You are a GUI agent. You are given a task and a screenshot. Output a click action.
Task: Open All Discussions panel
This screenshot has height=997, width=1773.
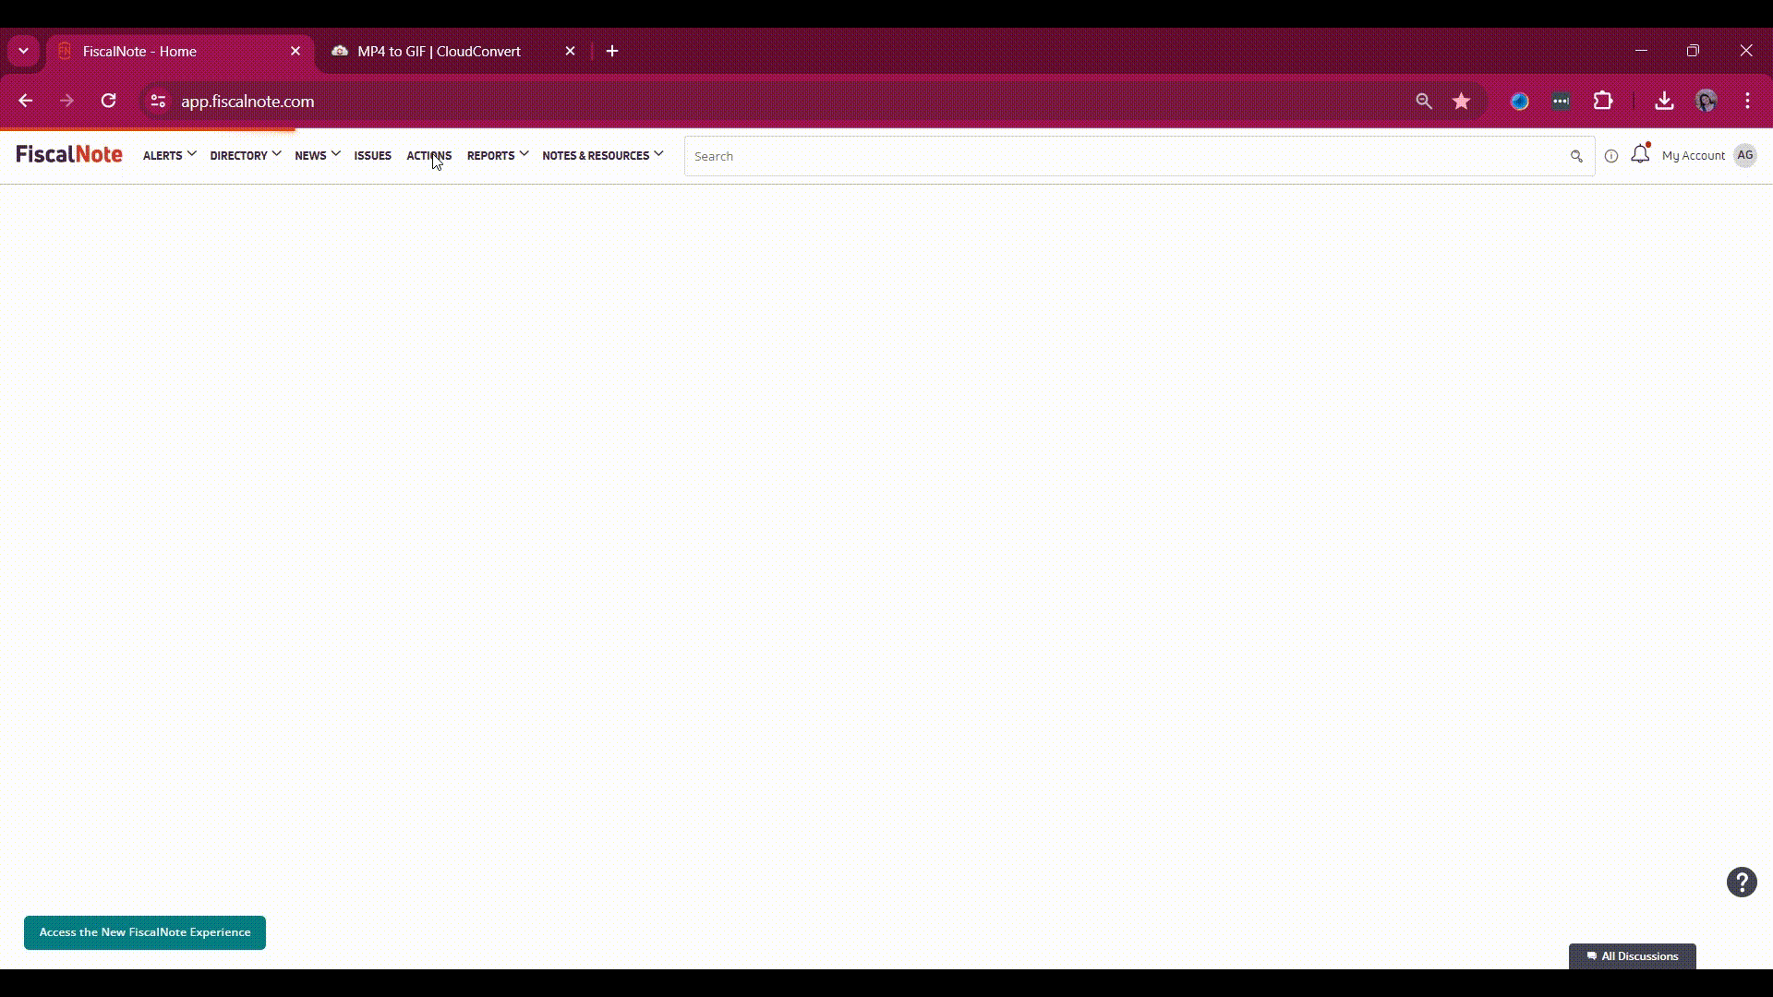point(1633,956)
